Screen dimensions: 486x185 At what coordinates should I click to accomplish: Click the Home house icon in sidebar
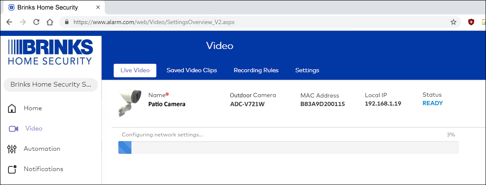click(12, 108)
